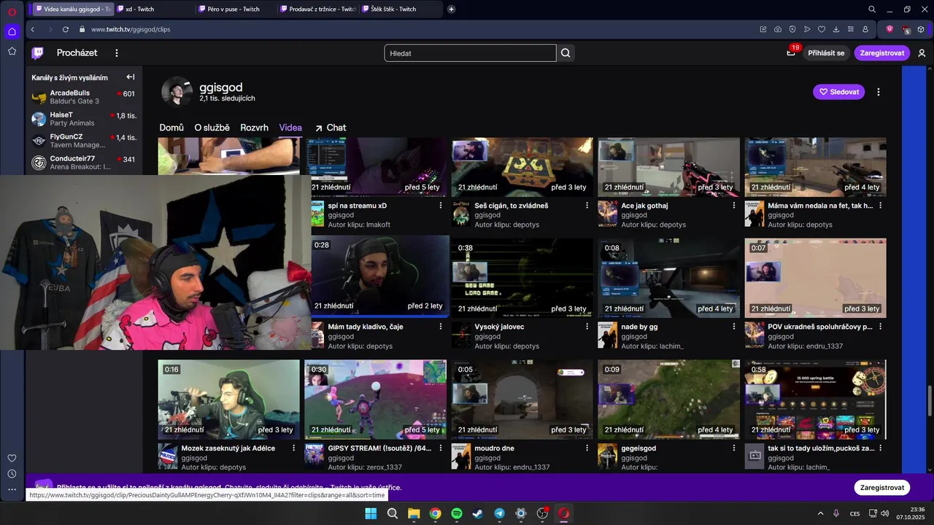Open the three-dot menu beside Procházet
This screenshot has width=934, height=525.
point(116,52)
